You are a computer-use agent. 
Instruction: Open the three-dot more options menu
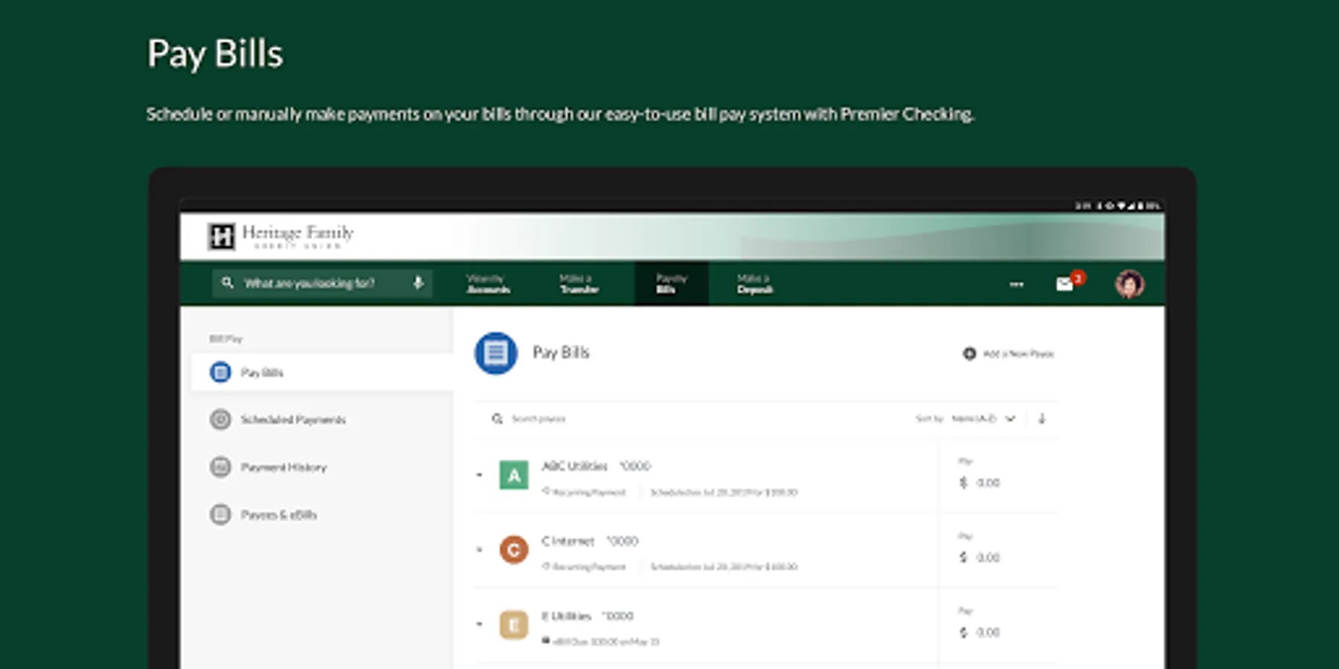click(1016, 284)
